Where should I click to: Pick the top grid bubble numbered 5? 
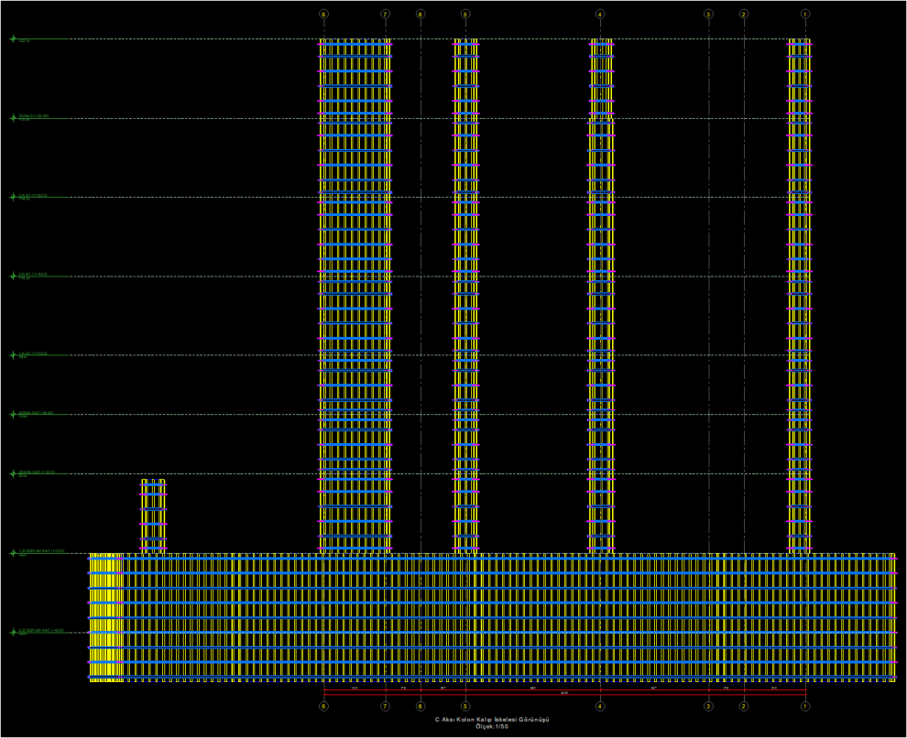click(465, 14)
